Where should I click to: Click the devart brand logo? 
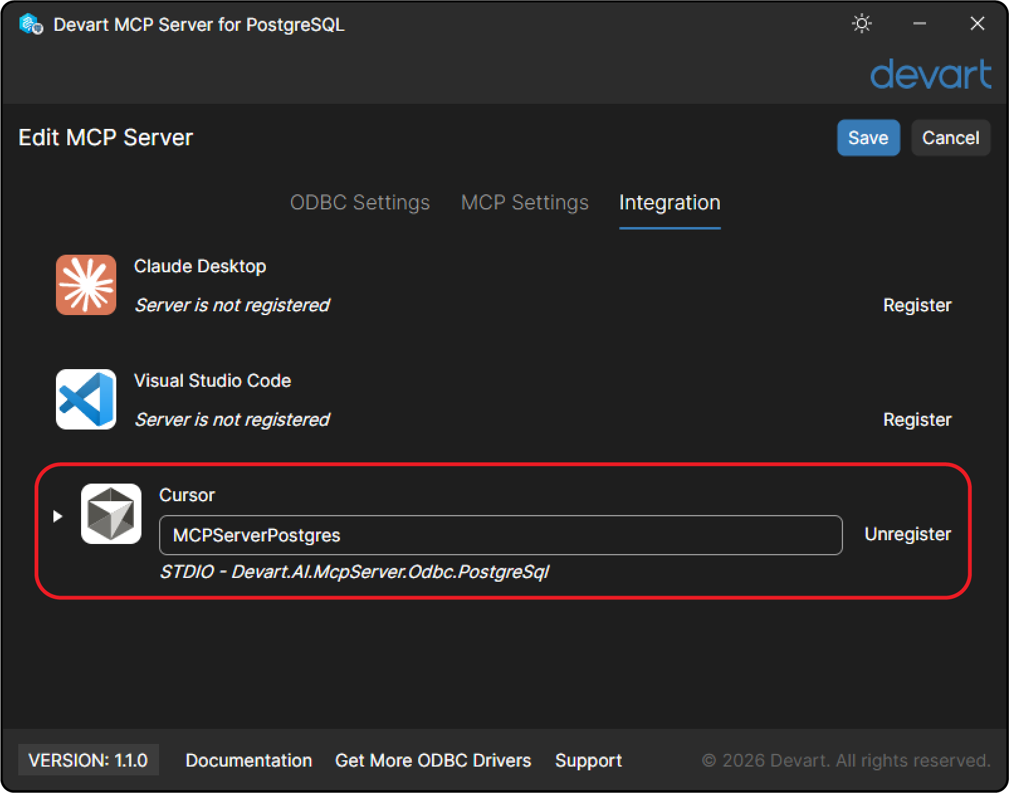(931, 74)
